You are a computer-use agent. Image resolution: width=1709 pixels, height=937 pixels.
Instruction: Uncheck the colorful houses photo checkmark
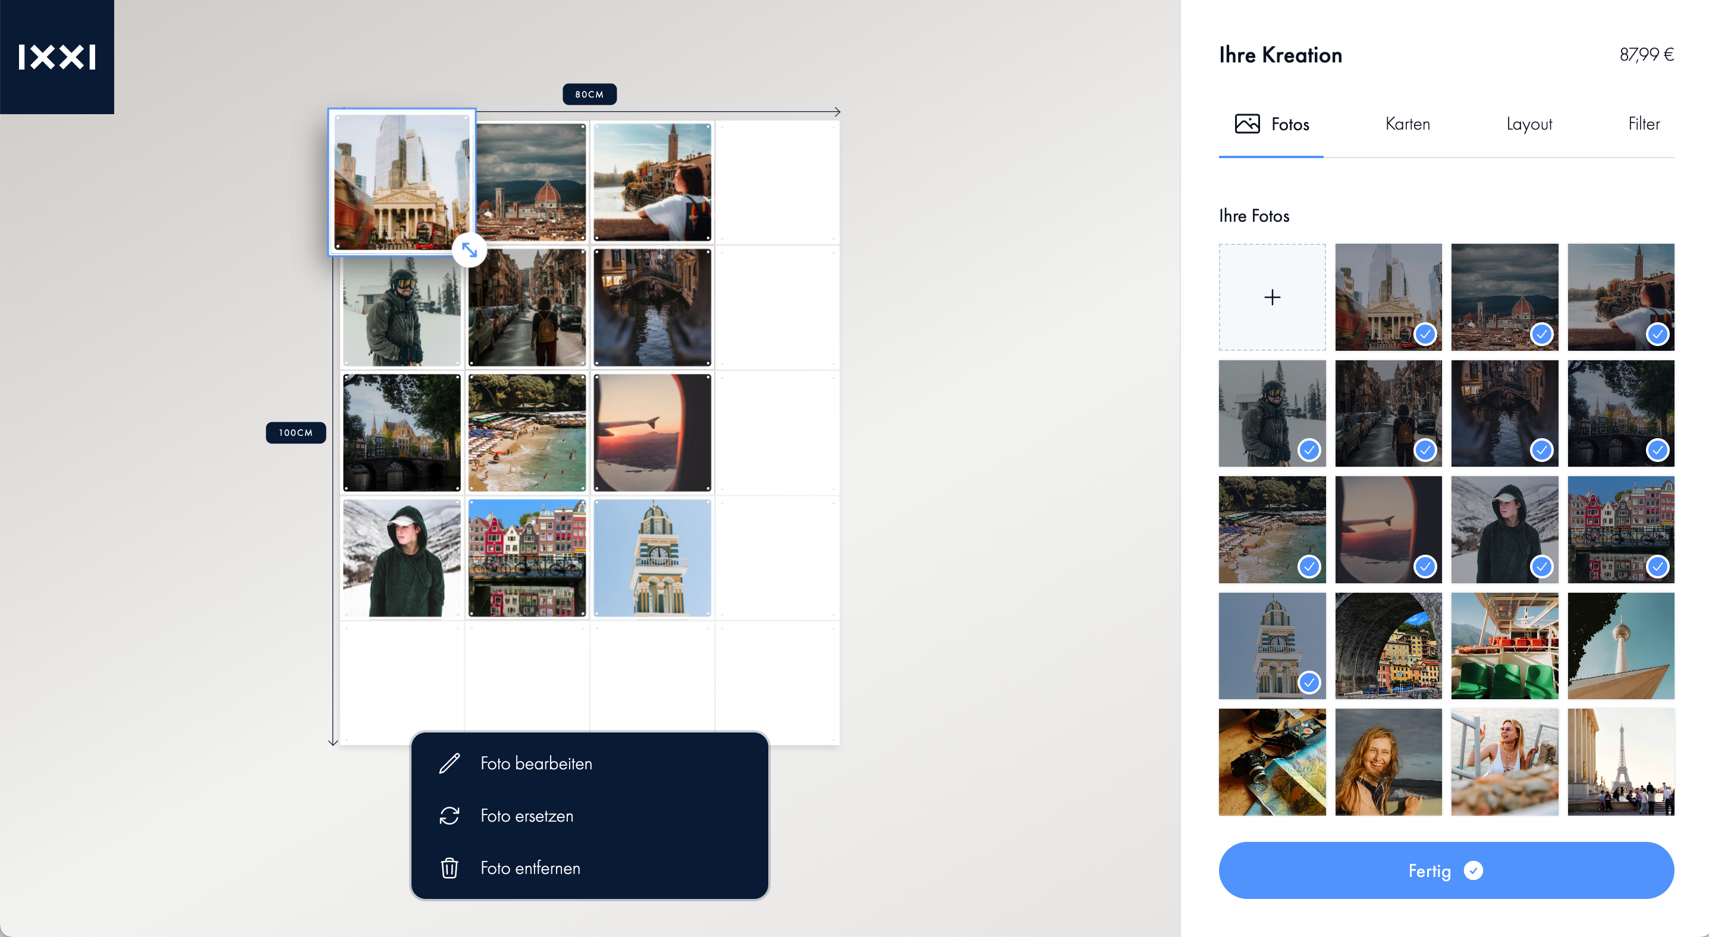(1657, 567)
